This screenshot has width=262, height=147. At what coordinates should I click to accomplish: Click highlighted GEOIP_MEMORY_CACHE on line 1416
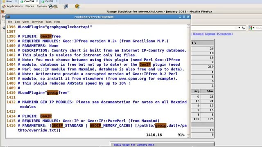(110, 125)
